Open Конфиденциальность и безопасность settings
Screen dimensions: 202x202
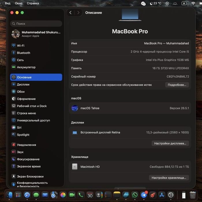pos(36,184)
